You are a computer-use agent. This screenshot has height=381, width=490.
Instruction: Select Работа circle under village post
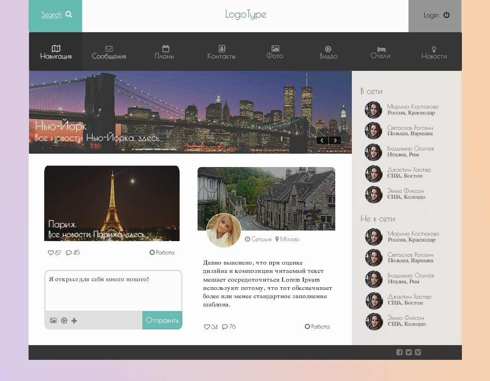tap(307, 326)
